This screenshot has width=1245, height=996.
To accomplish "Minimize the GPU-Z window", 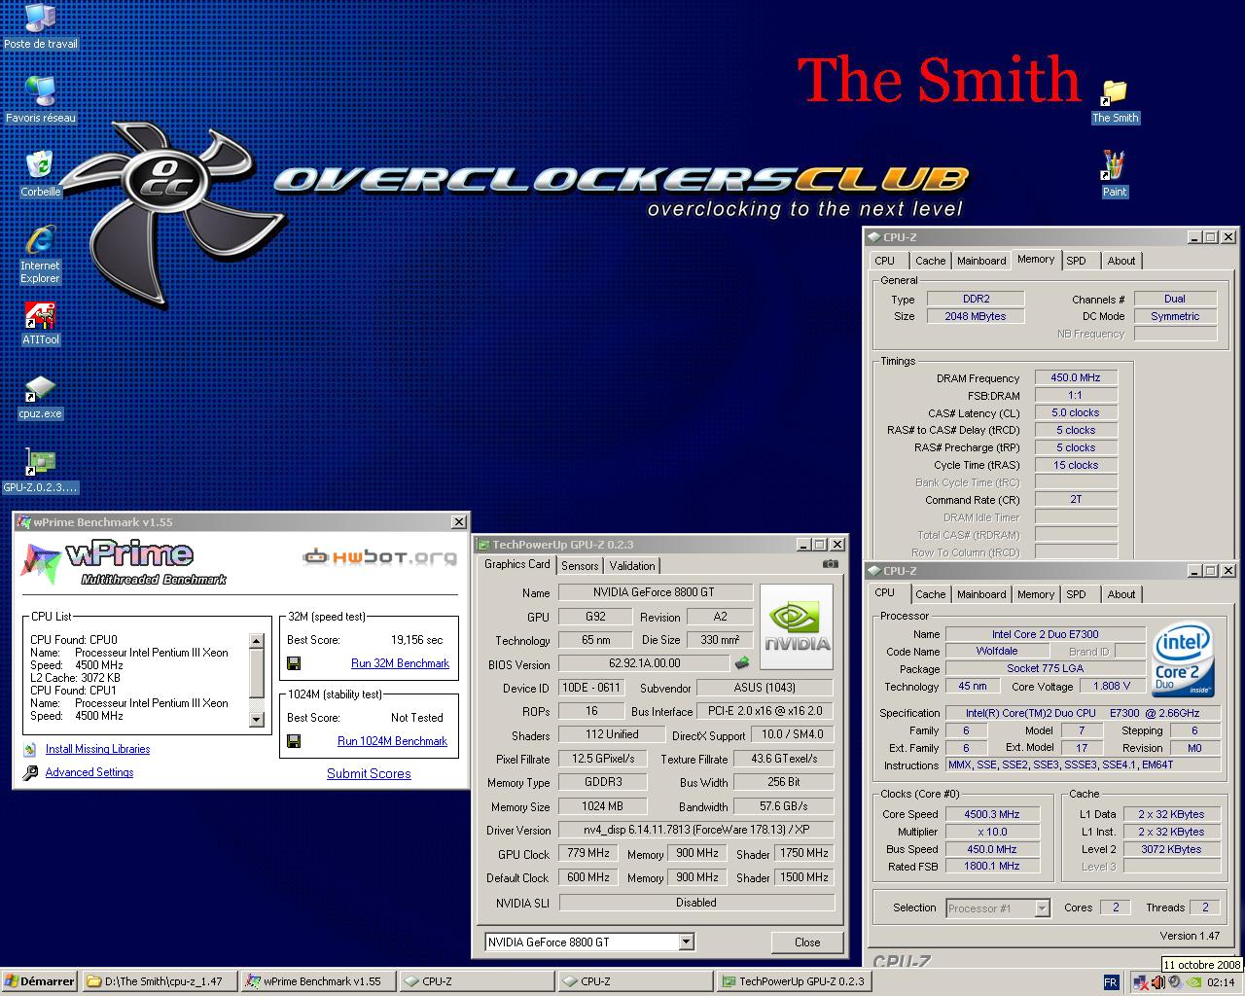I will (802, 545).
